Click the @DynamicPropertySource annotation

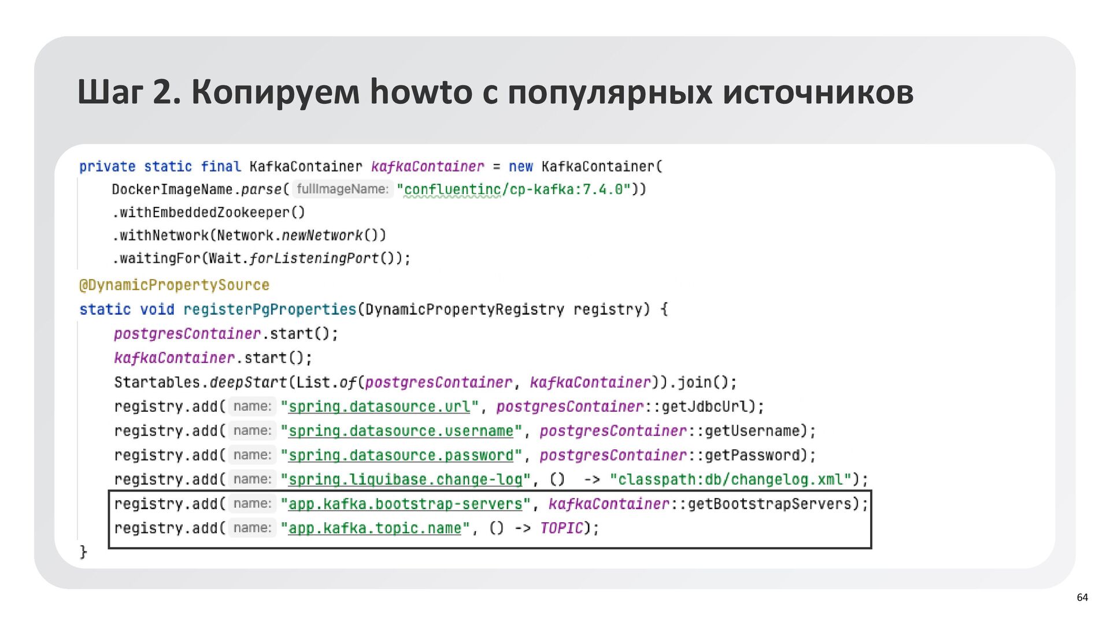[x=174, y=285]
